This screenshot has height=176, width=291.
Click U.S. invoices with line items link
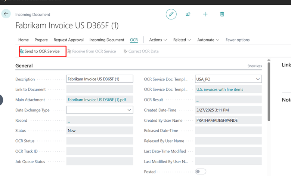(x=220, y=89)
